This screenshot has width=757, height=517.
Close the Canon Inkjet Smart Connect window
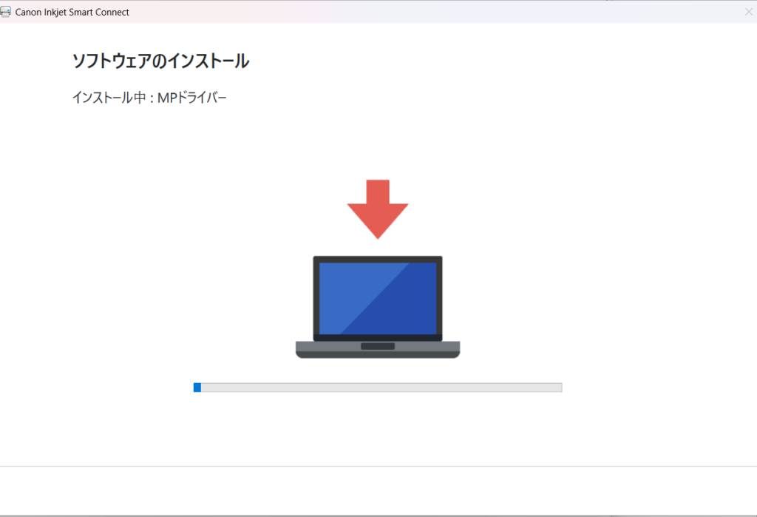tap(748, 12)
